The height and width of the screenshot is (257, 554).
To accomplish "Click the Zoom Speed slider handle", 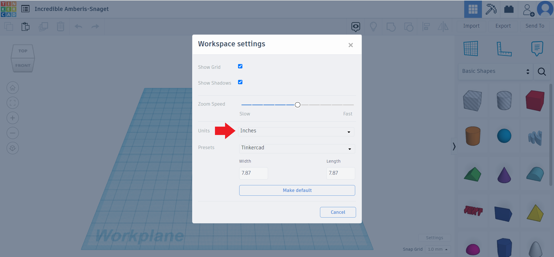I will click(x=297, y=105).
